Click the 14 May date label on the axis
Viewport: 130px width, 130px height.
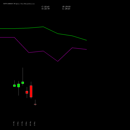click(14, 123)
